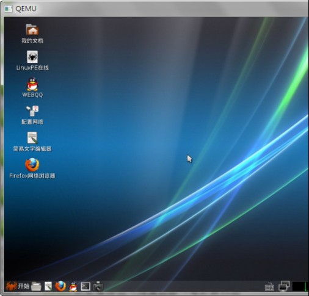
Task: Open the QQ penguin taskbar shortcut
Action: coord(73,286)
